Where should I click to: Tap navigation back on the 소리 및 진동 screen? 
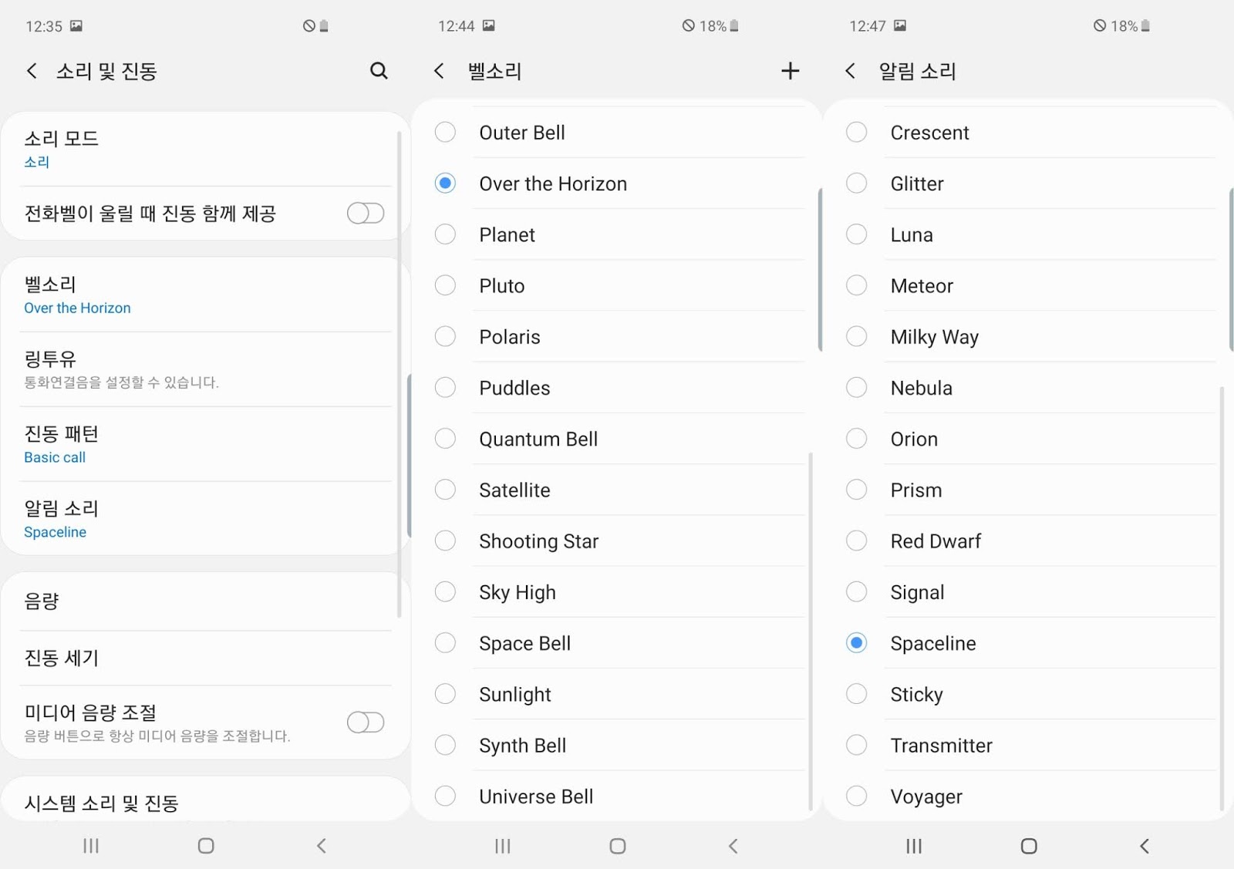pos(322,846)
